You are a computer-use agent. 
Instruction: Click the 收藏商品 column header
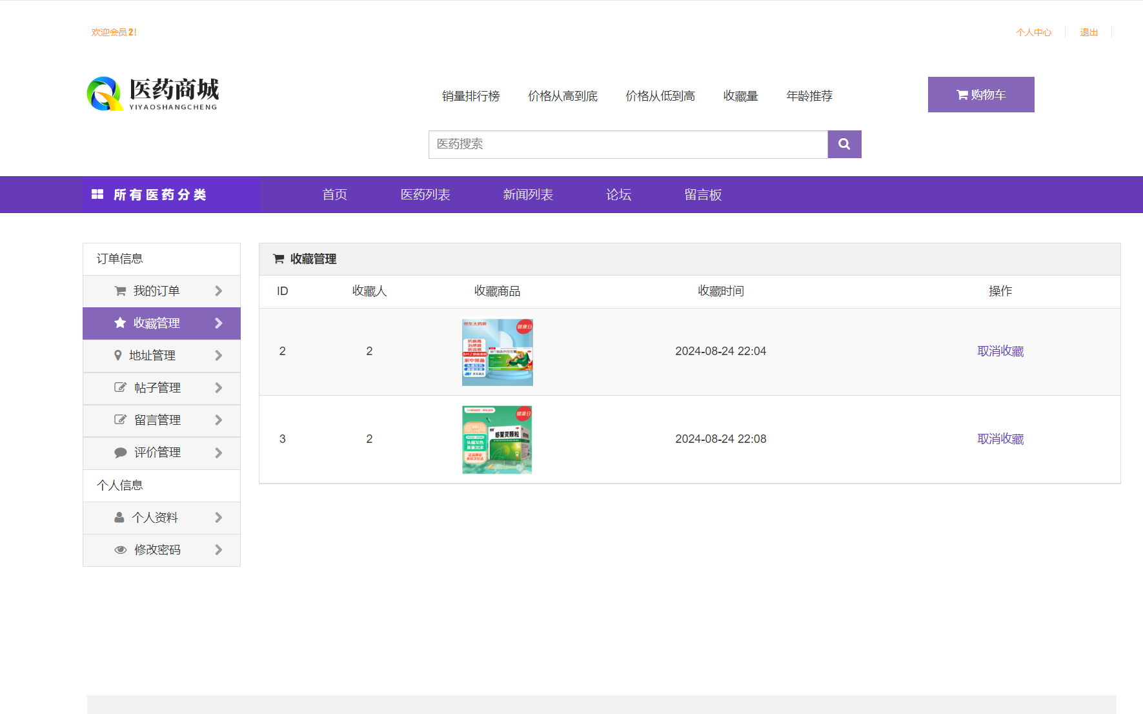tap(498, 291)
